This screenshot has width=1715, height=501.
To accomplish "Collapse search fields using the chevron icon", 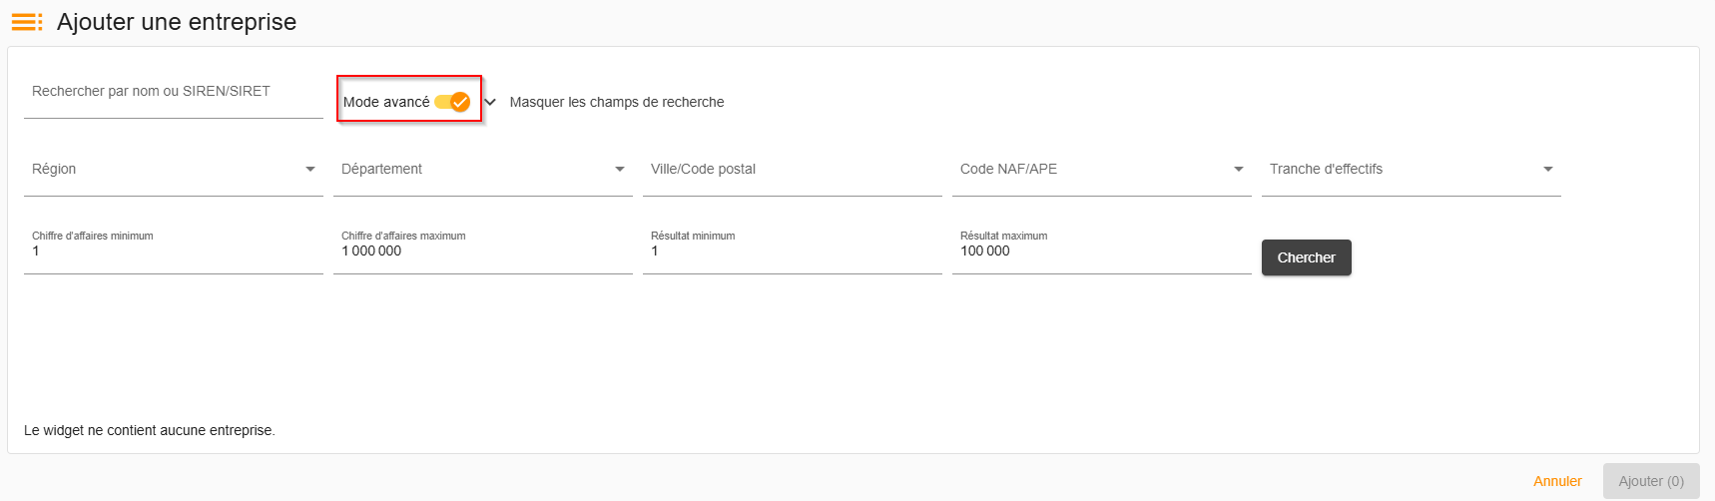I will (x=490, y=102).
